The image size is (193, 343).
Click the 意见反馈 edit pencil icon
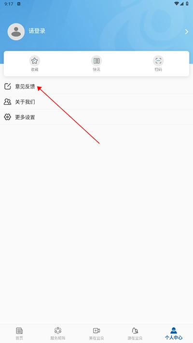tap(7, 86)
